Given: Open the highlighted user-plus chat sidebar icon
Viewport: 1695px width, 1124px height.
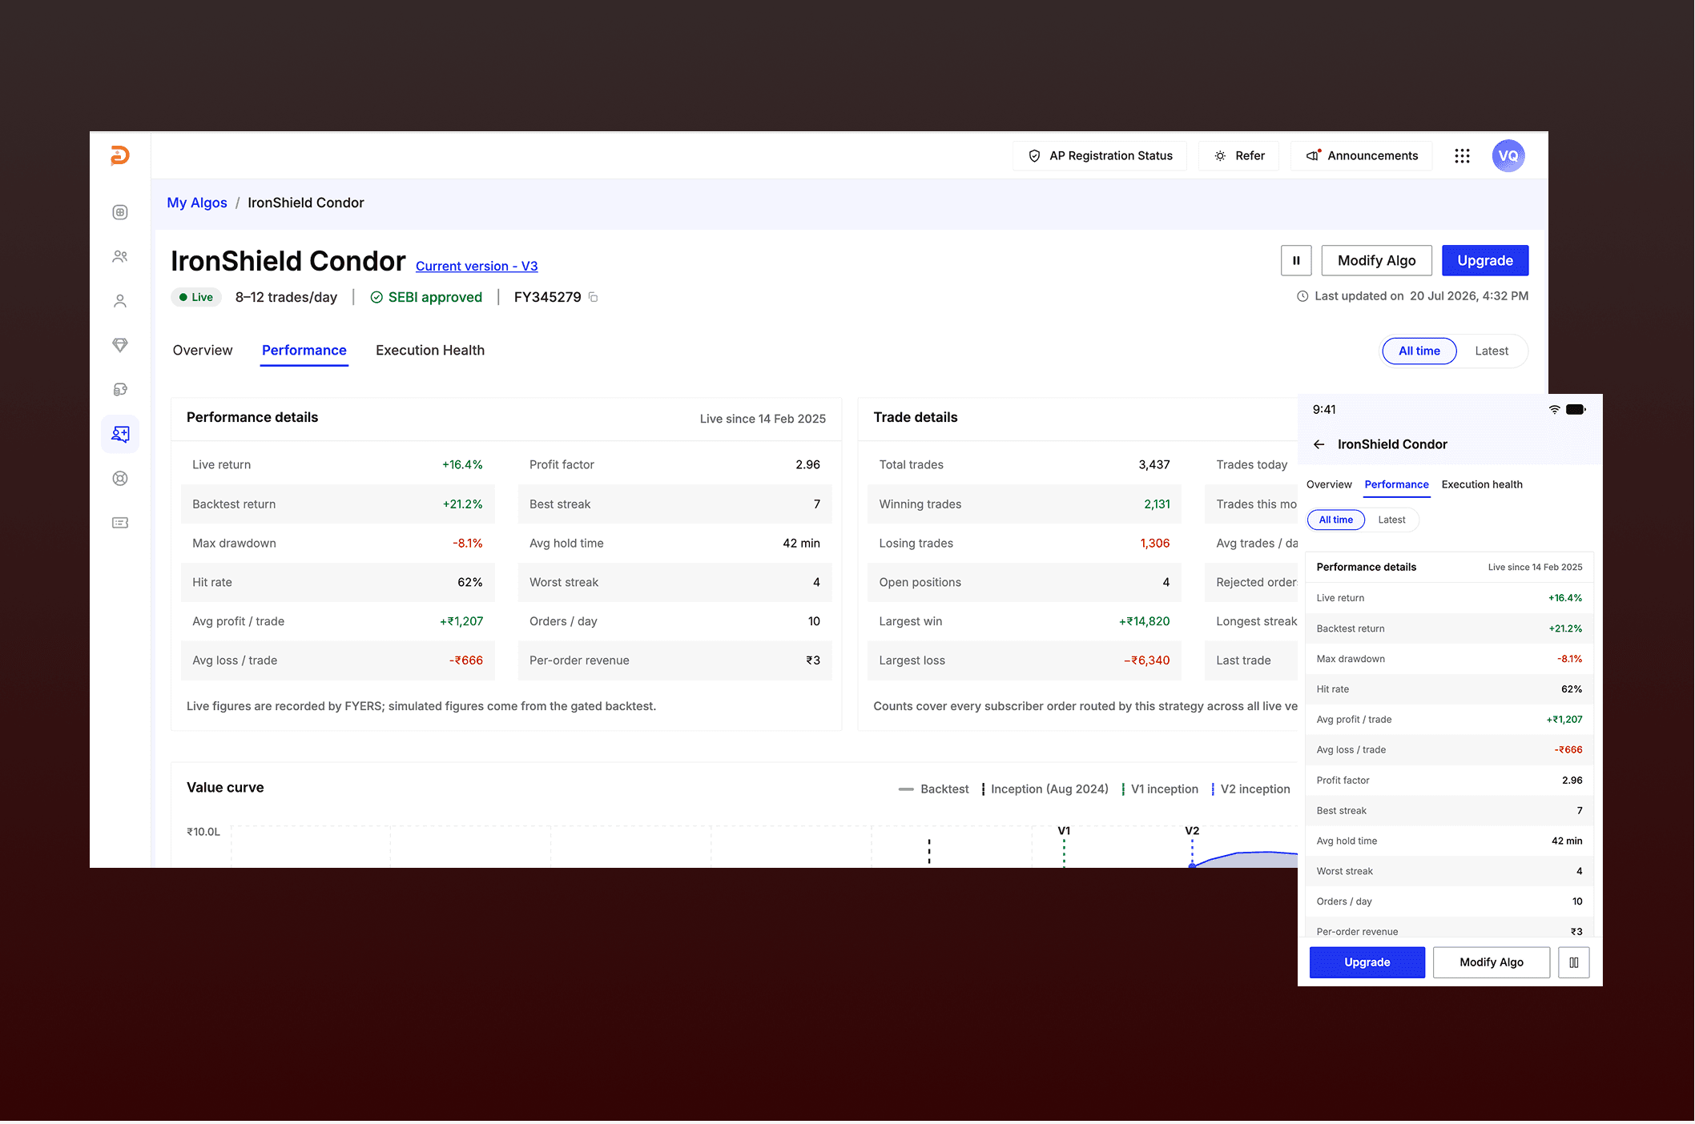Looking at the screenshot, I should tap(120, 434).
